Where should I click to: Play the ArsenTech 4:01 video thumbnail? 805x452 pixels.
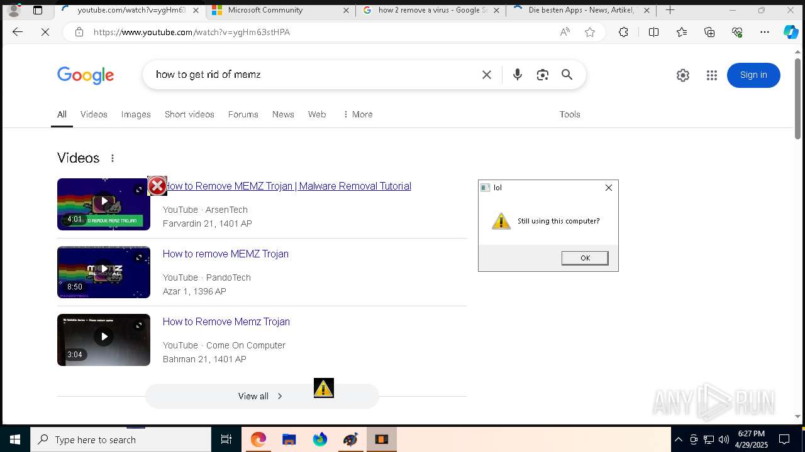pyautogui.click(x=104, y=204)
